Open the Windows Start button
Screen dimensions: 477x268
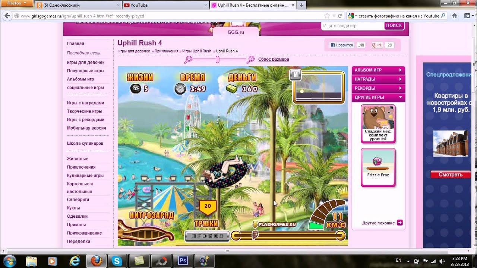9,261
